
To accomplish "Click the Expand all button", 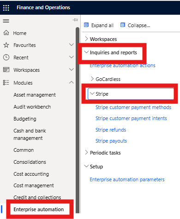I will tap(99, 25).
